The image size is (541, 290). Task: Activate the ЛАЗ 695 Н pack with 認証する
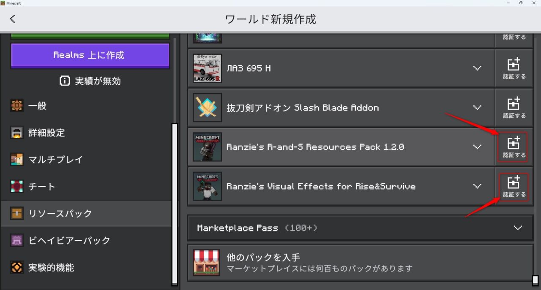[x=514, y=68]
